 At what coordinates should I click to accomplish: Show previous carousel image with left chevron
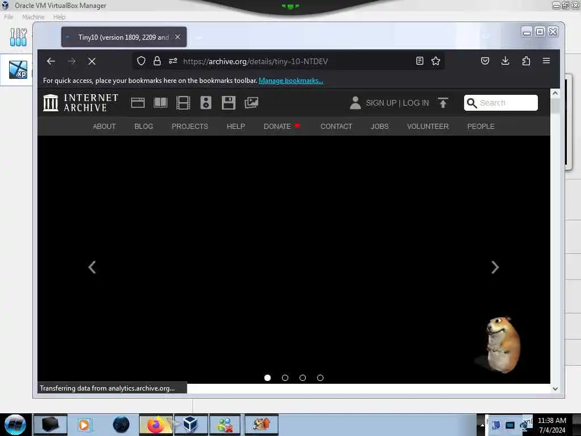coord(92,267)
